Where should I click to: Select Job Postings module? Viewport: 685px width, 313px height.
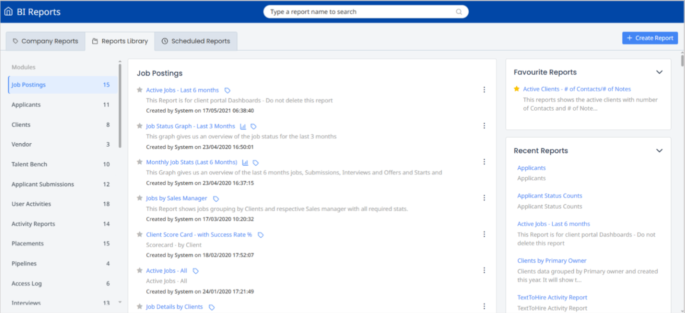(63, 85)
